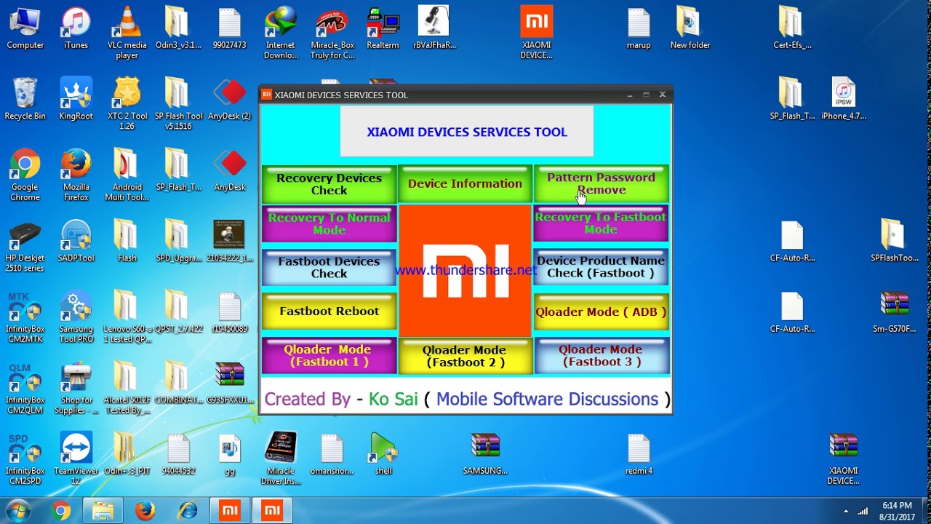Image resolution: width=931 pixels, height=524 pixels.
Task: Select Samsung Tool PRO icon
Action: (76, 317)
